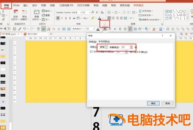
Task: Click the 度量值 input field showing 12
Action: (125, 47)
